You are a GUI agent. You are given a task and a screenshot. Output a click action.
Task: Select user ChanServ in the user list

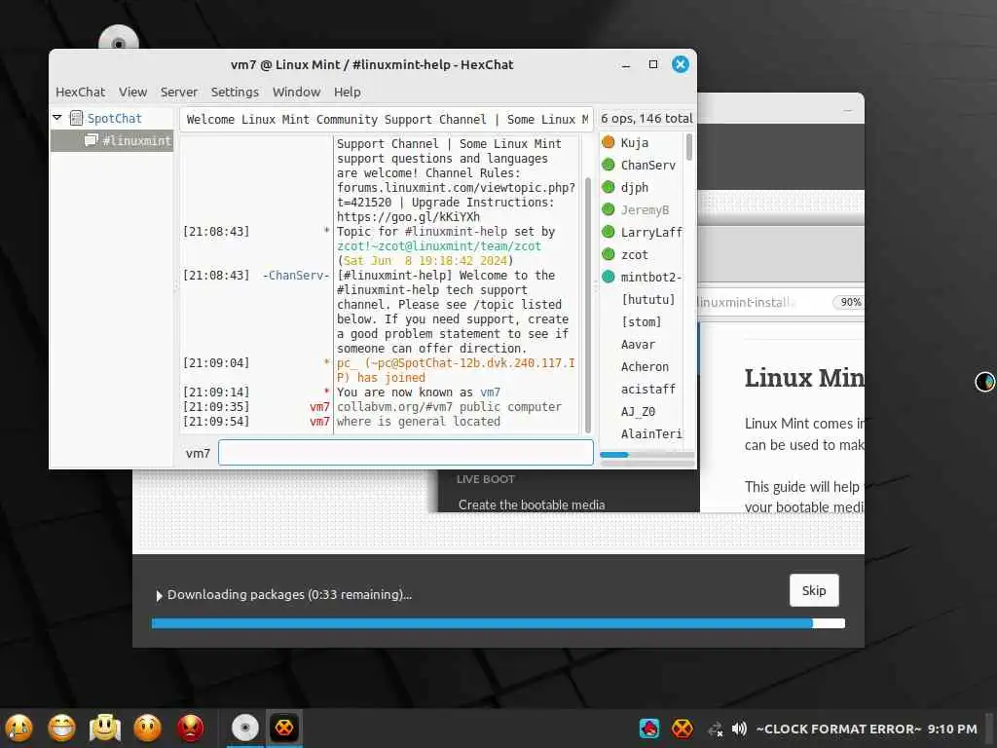click(647, 166)
